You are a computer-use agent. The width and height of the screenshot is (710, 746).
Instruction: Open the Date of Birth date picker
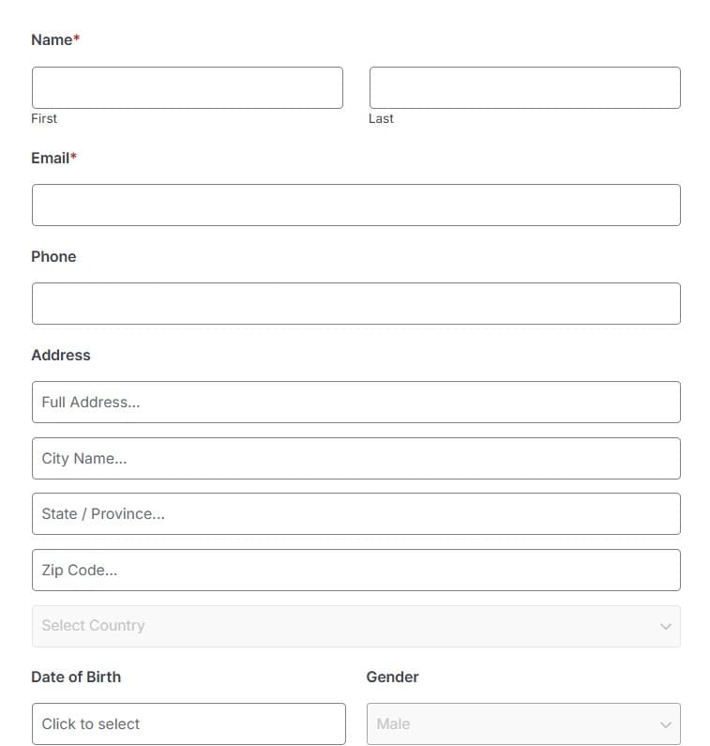pos(189,723)
